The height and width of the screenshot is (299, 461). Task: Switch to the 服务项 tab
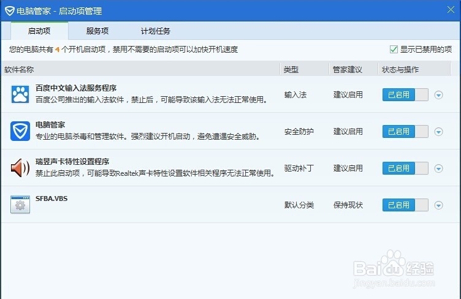(97, 31)
